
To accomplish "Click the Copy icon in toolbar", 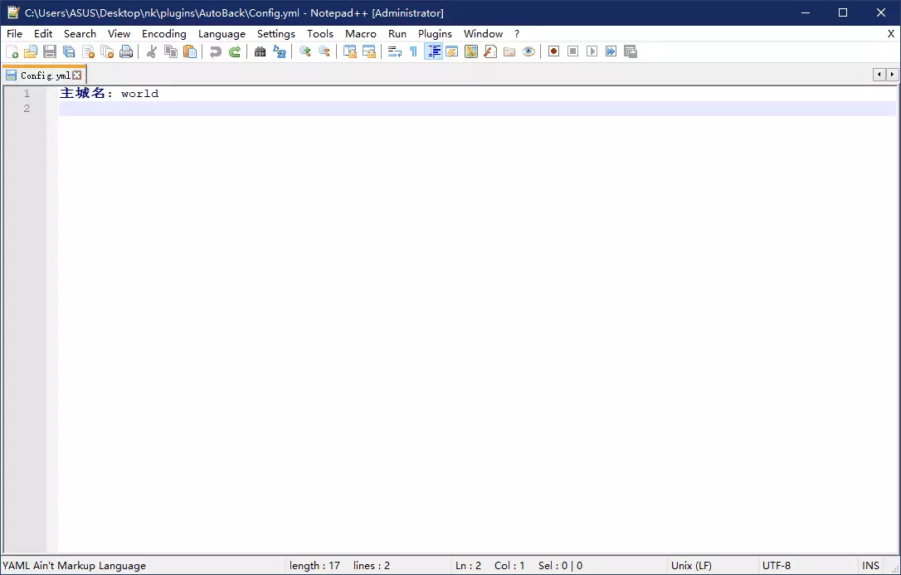I will click(171, 51).
